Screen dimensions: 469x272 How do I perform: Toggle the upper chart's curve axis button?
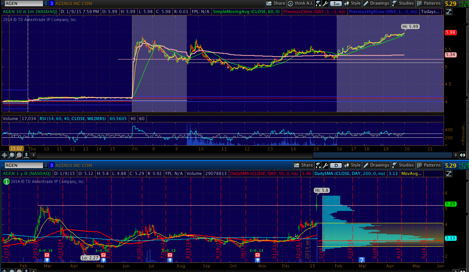click(x=449, y=12)
